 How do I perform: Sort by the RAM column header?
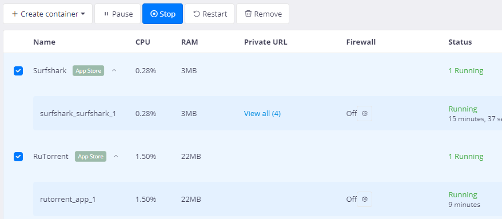point(189,42)
